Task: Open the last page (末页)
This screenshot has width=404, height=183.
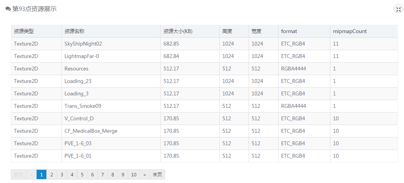Action: [157, 174]
